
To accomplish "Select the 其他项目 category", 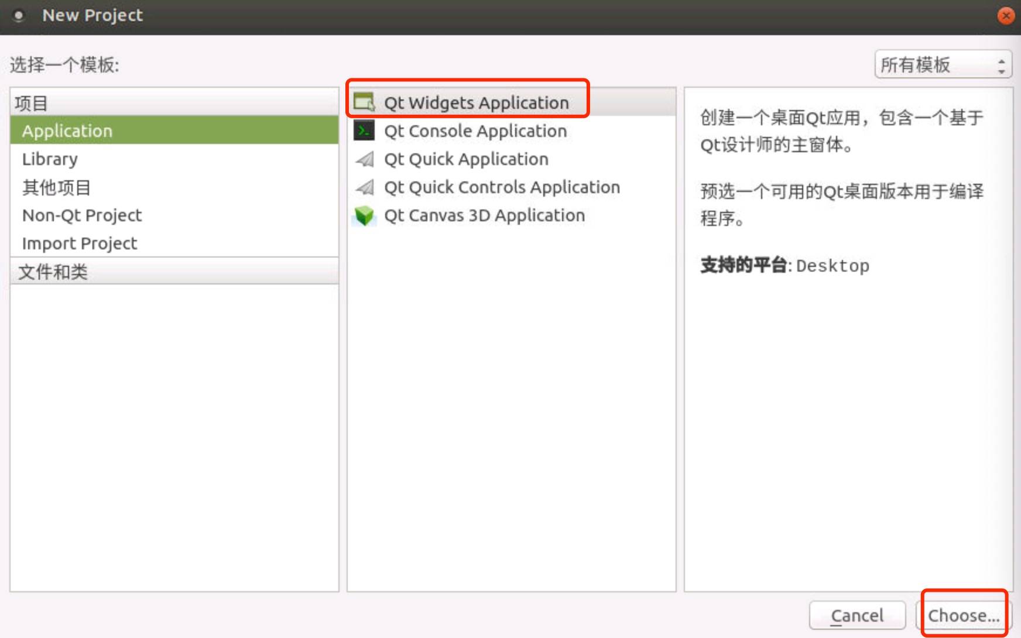I will click(x=174, y=187).
